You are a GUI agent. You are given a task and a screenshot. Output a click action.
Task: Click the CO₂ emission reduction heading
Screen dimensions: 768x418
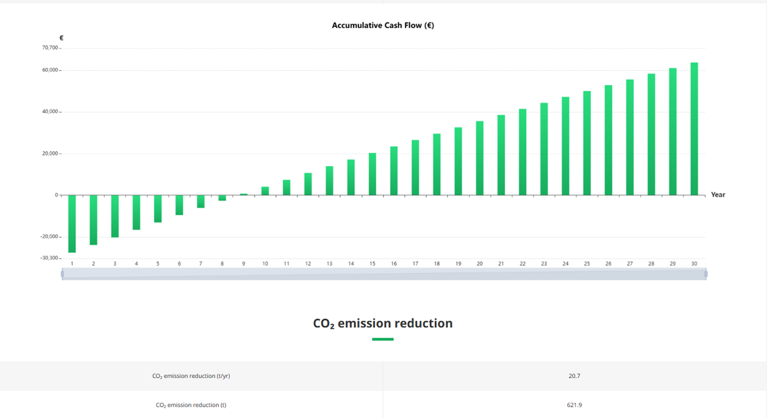point(383,323)
